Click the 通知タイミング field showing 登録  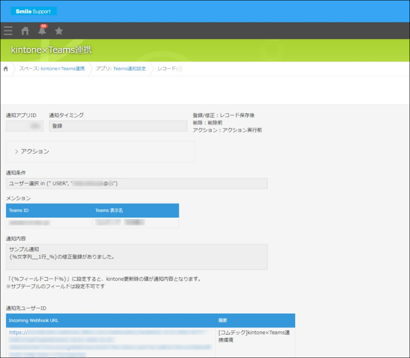click(118, 126)
